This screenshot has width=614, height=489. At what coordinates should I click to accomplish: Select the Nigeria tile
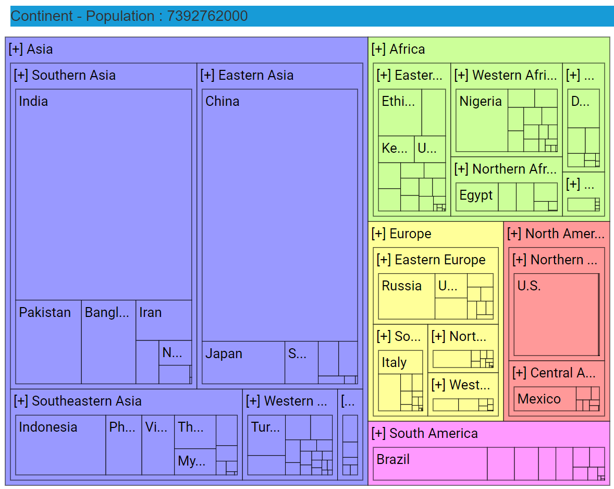[482, 120]
